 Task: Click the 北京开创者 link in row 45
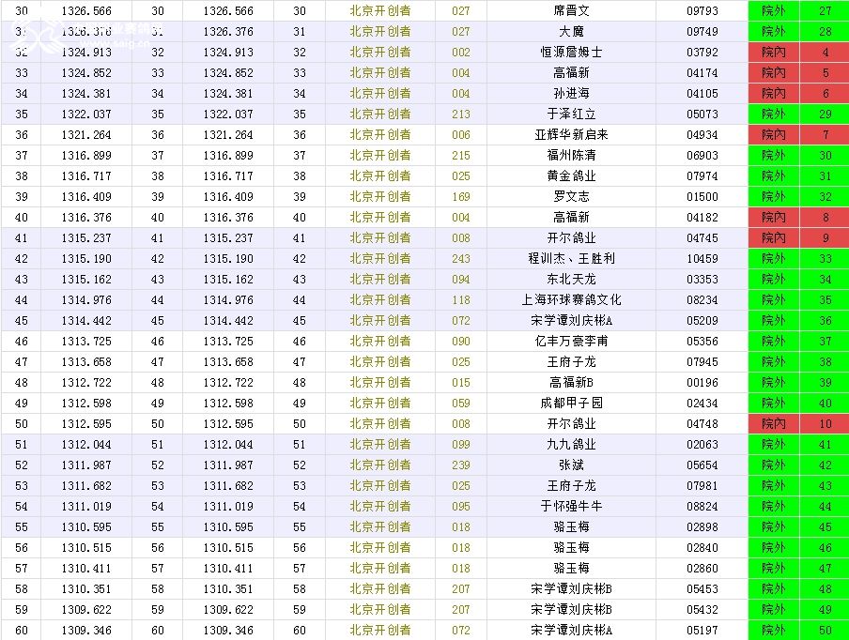coord(379,321)
